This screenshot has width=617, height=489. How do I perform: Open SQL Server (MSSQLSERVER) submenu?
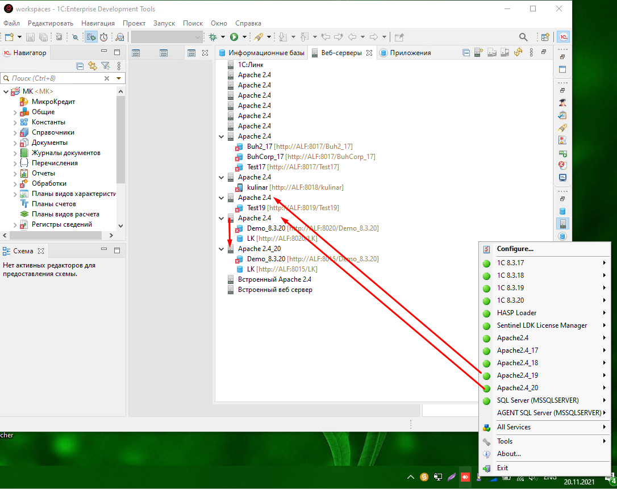(545, 400)
